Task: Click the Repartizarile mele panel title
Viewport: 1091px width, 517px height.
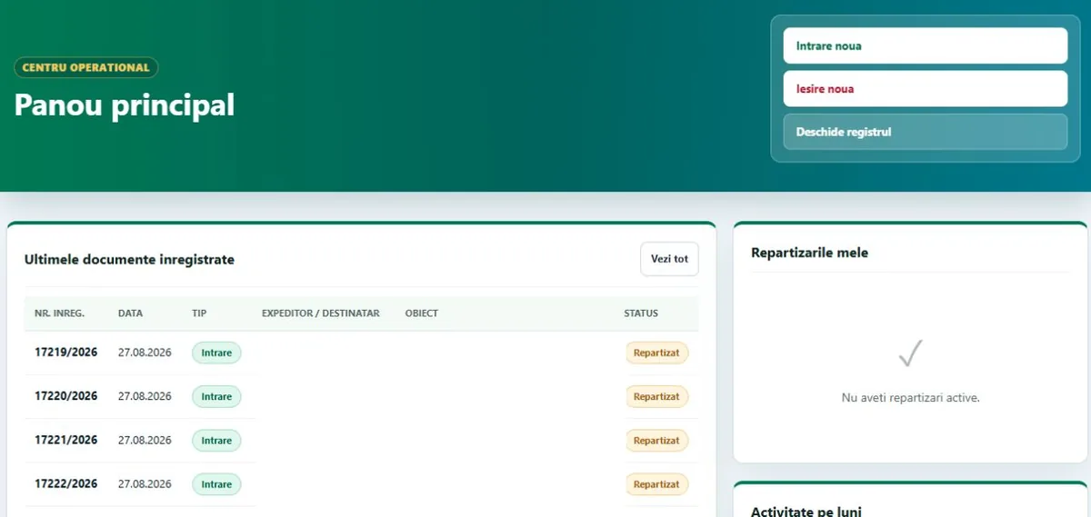Action: click(809, 253)
